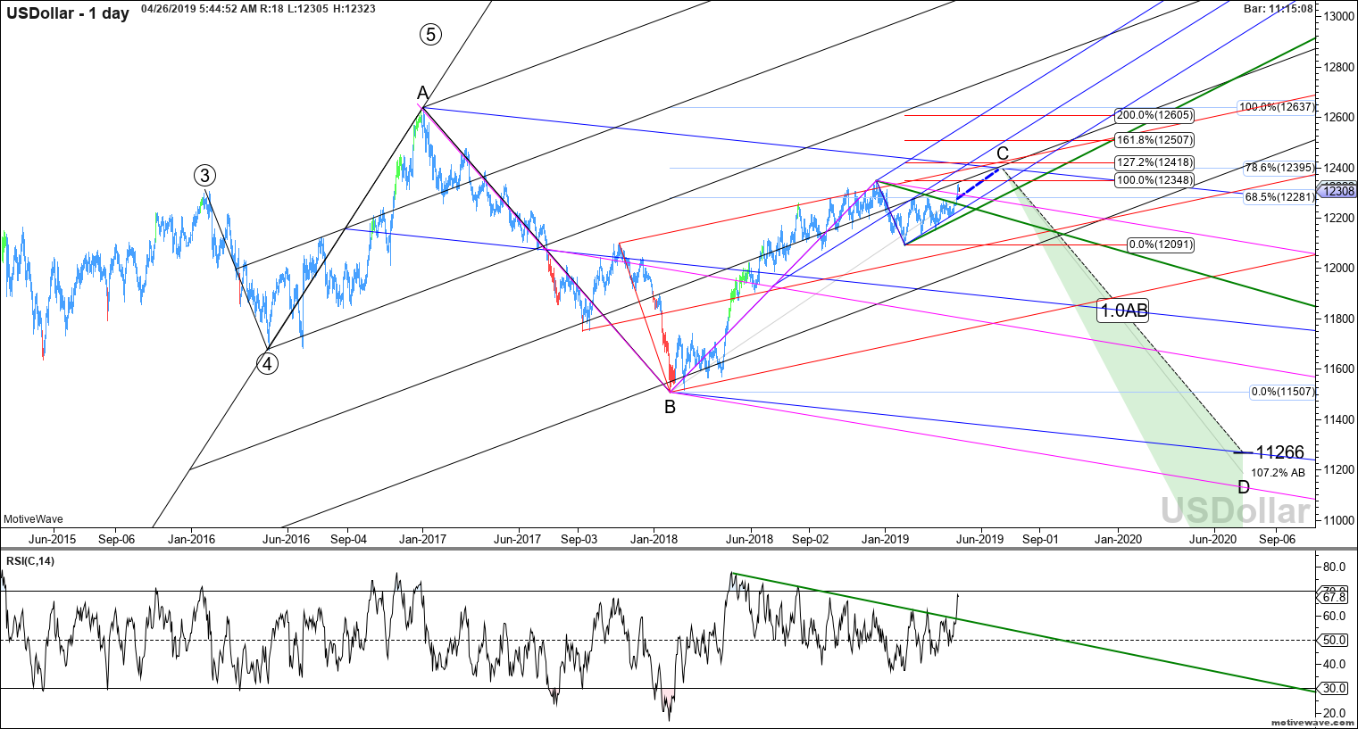Select the circled 4 wave label
Screen dimensions: 1358x729
267,363
